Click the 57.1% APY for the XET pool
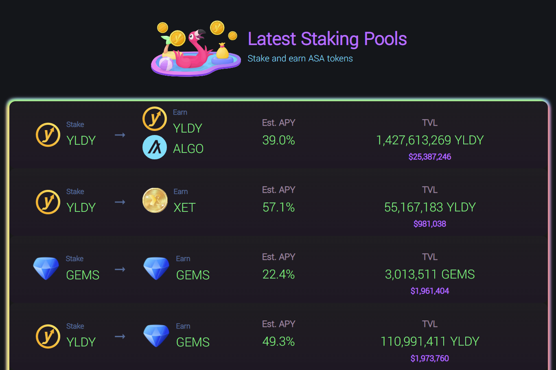This screenshot has width=556, height=370. (278, 207)
